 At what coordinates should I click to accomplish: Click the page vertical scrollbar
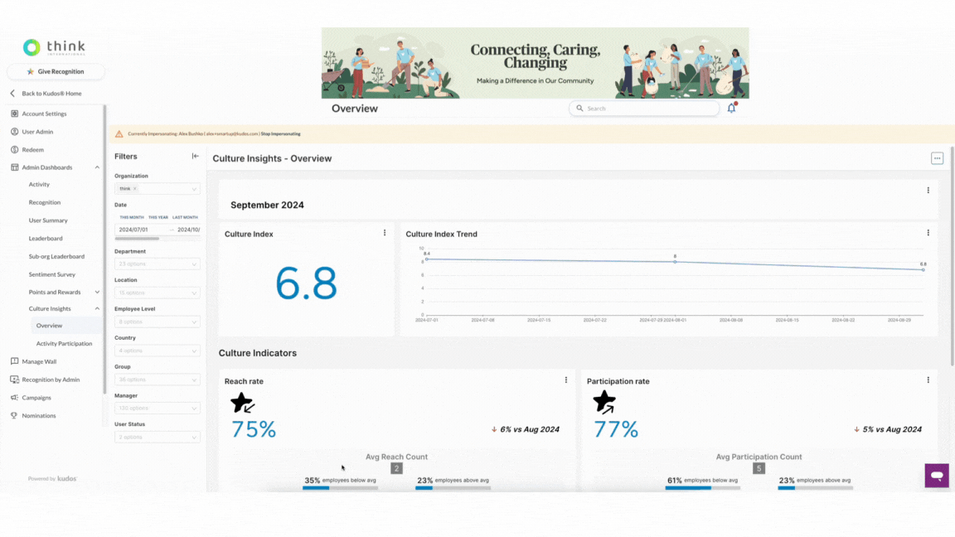coord(952,256)
